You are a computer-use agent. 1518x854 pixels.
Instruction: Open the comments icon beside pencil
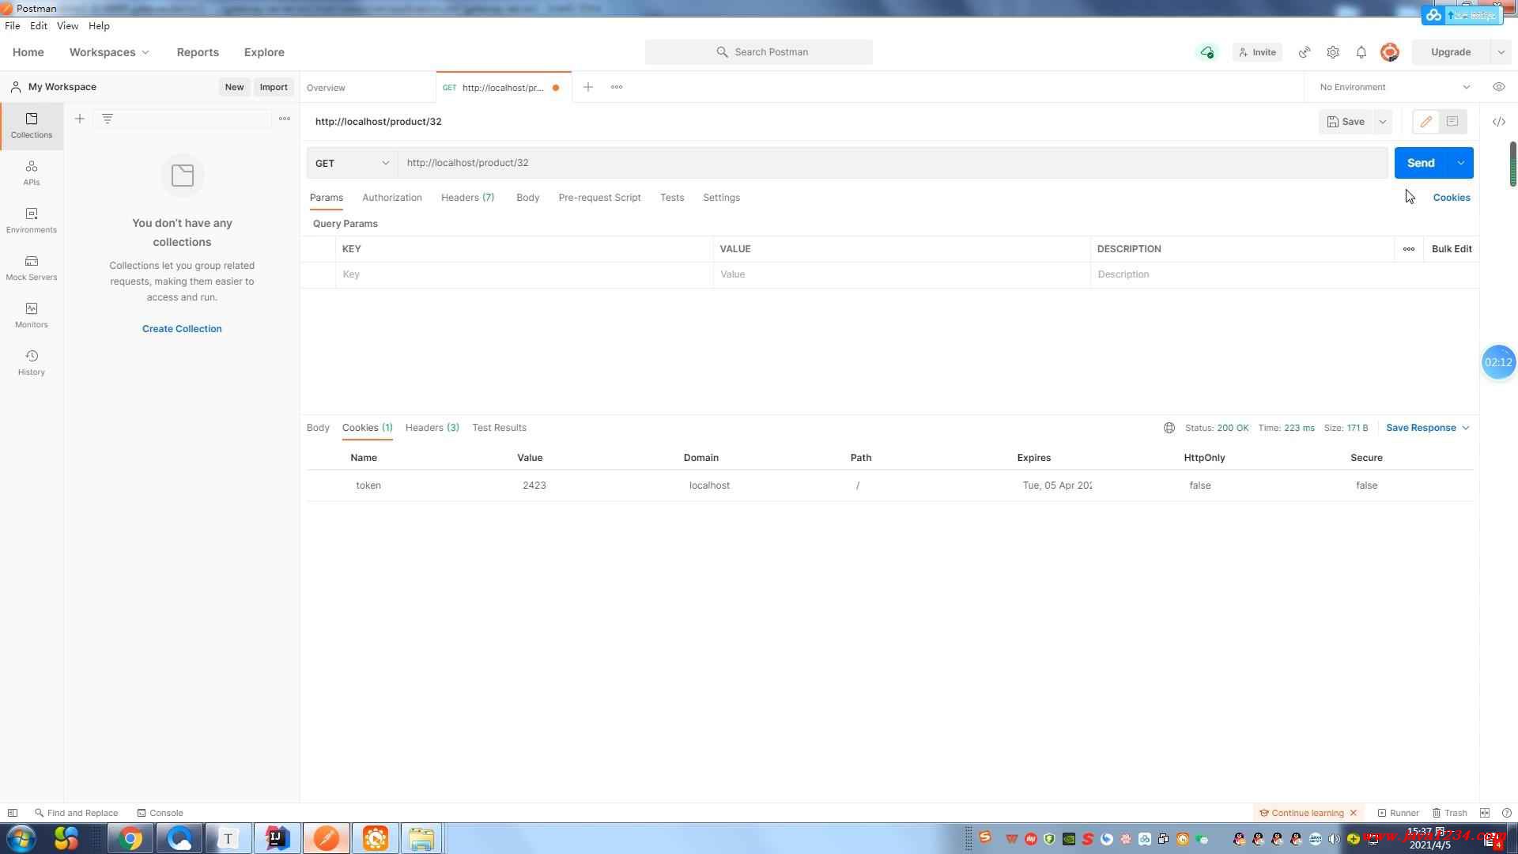click(x=1452, y=122)
